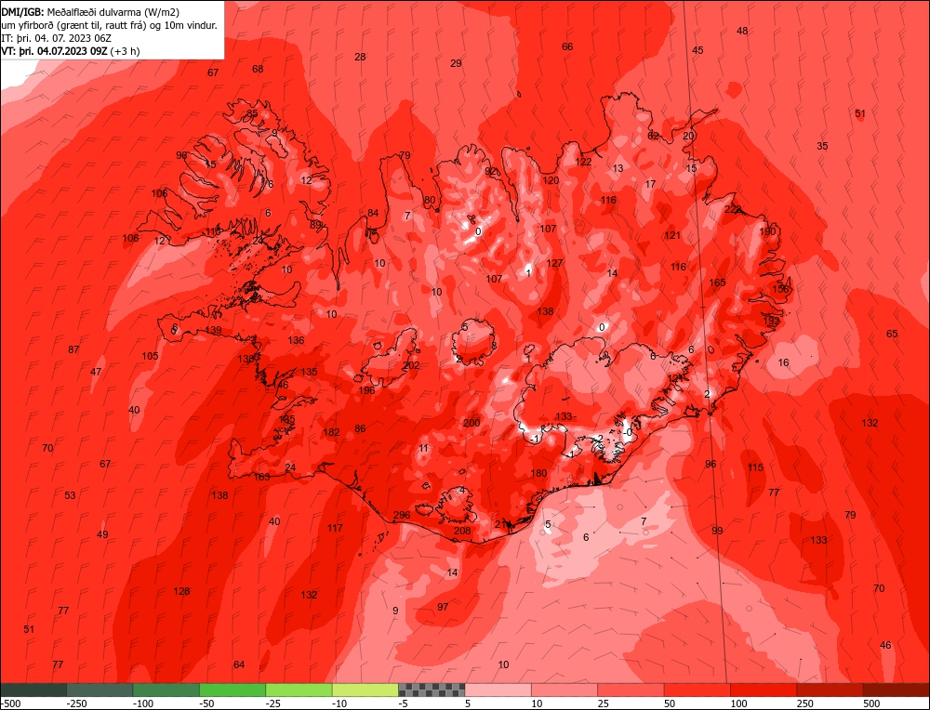Click the pale pink swatch between 5 and 10
The image size is (930, 710).
coord(498,690)
